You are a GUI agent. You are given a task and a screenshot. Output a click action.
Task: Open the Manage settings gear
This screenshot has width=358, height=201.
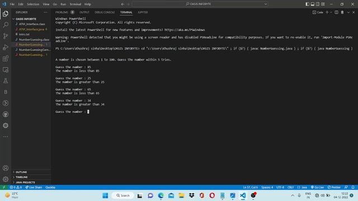tap(6, 179)
